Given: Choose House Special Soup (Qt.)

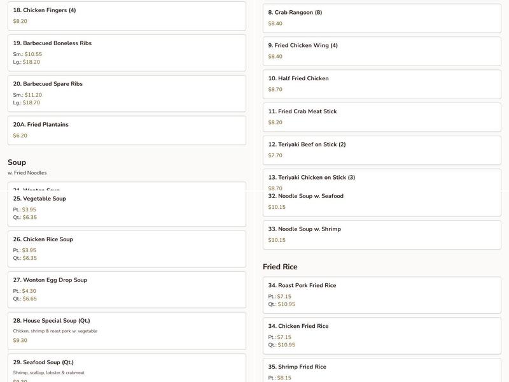Looking at the screenshot, I should coord(127,331).
